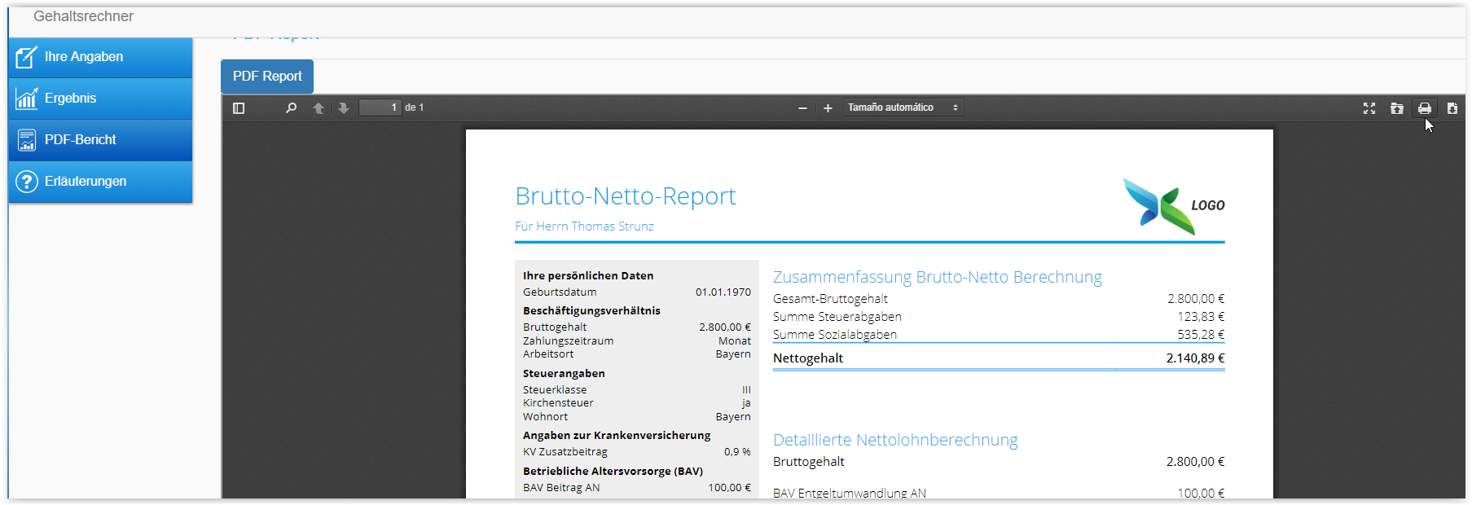Zoom out with the minus button
The image size is (1472, 505).
click(x=802, y=108)
